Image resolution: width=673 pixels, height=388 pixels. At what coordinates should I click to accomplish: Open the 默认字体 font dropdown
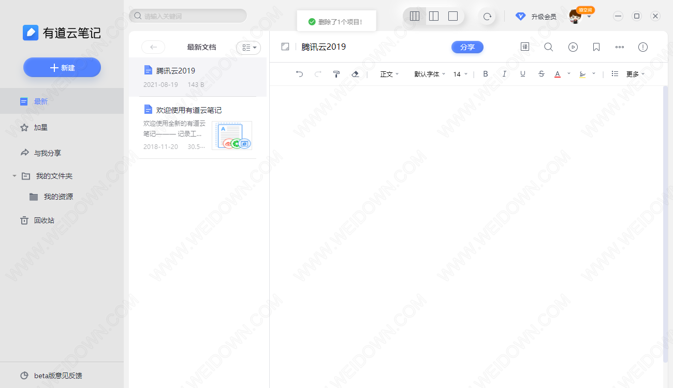tap(430, 74)
